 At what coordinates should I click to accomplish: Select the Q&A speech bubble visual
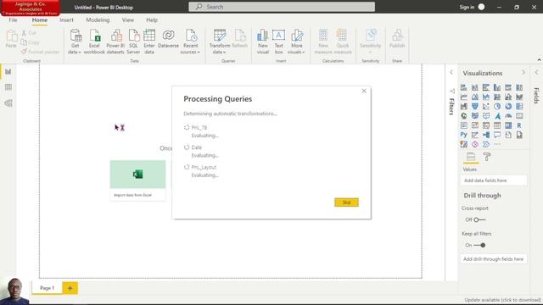click(497, 135)
